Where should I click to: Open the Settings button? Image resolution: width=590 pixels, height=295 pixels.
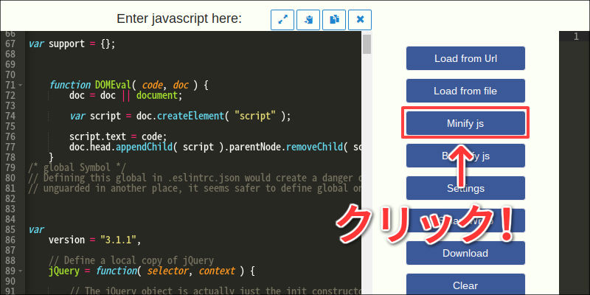pyautogui.click(x=465, y=188)
